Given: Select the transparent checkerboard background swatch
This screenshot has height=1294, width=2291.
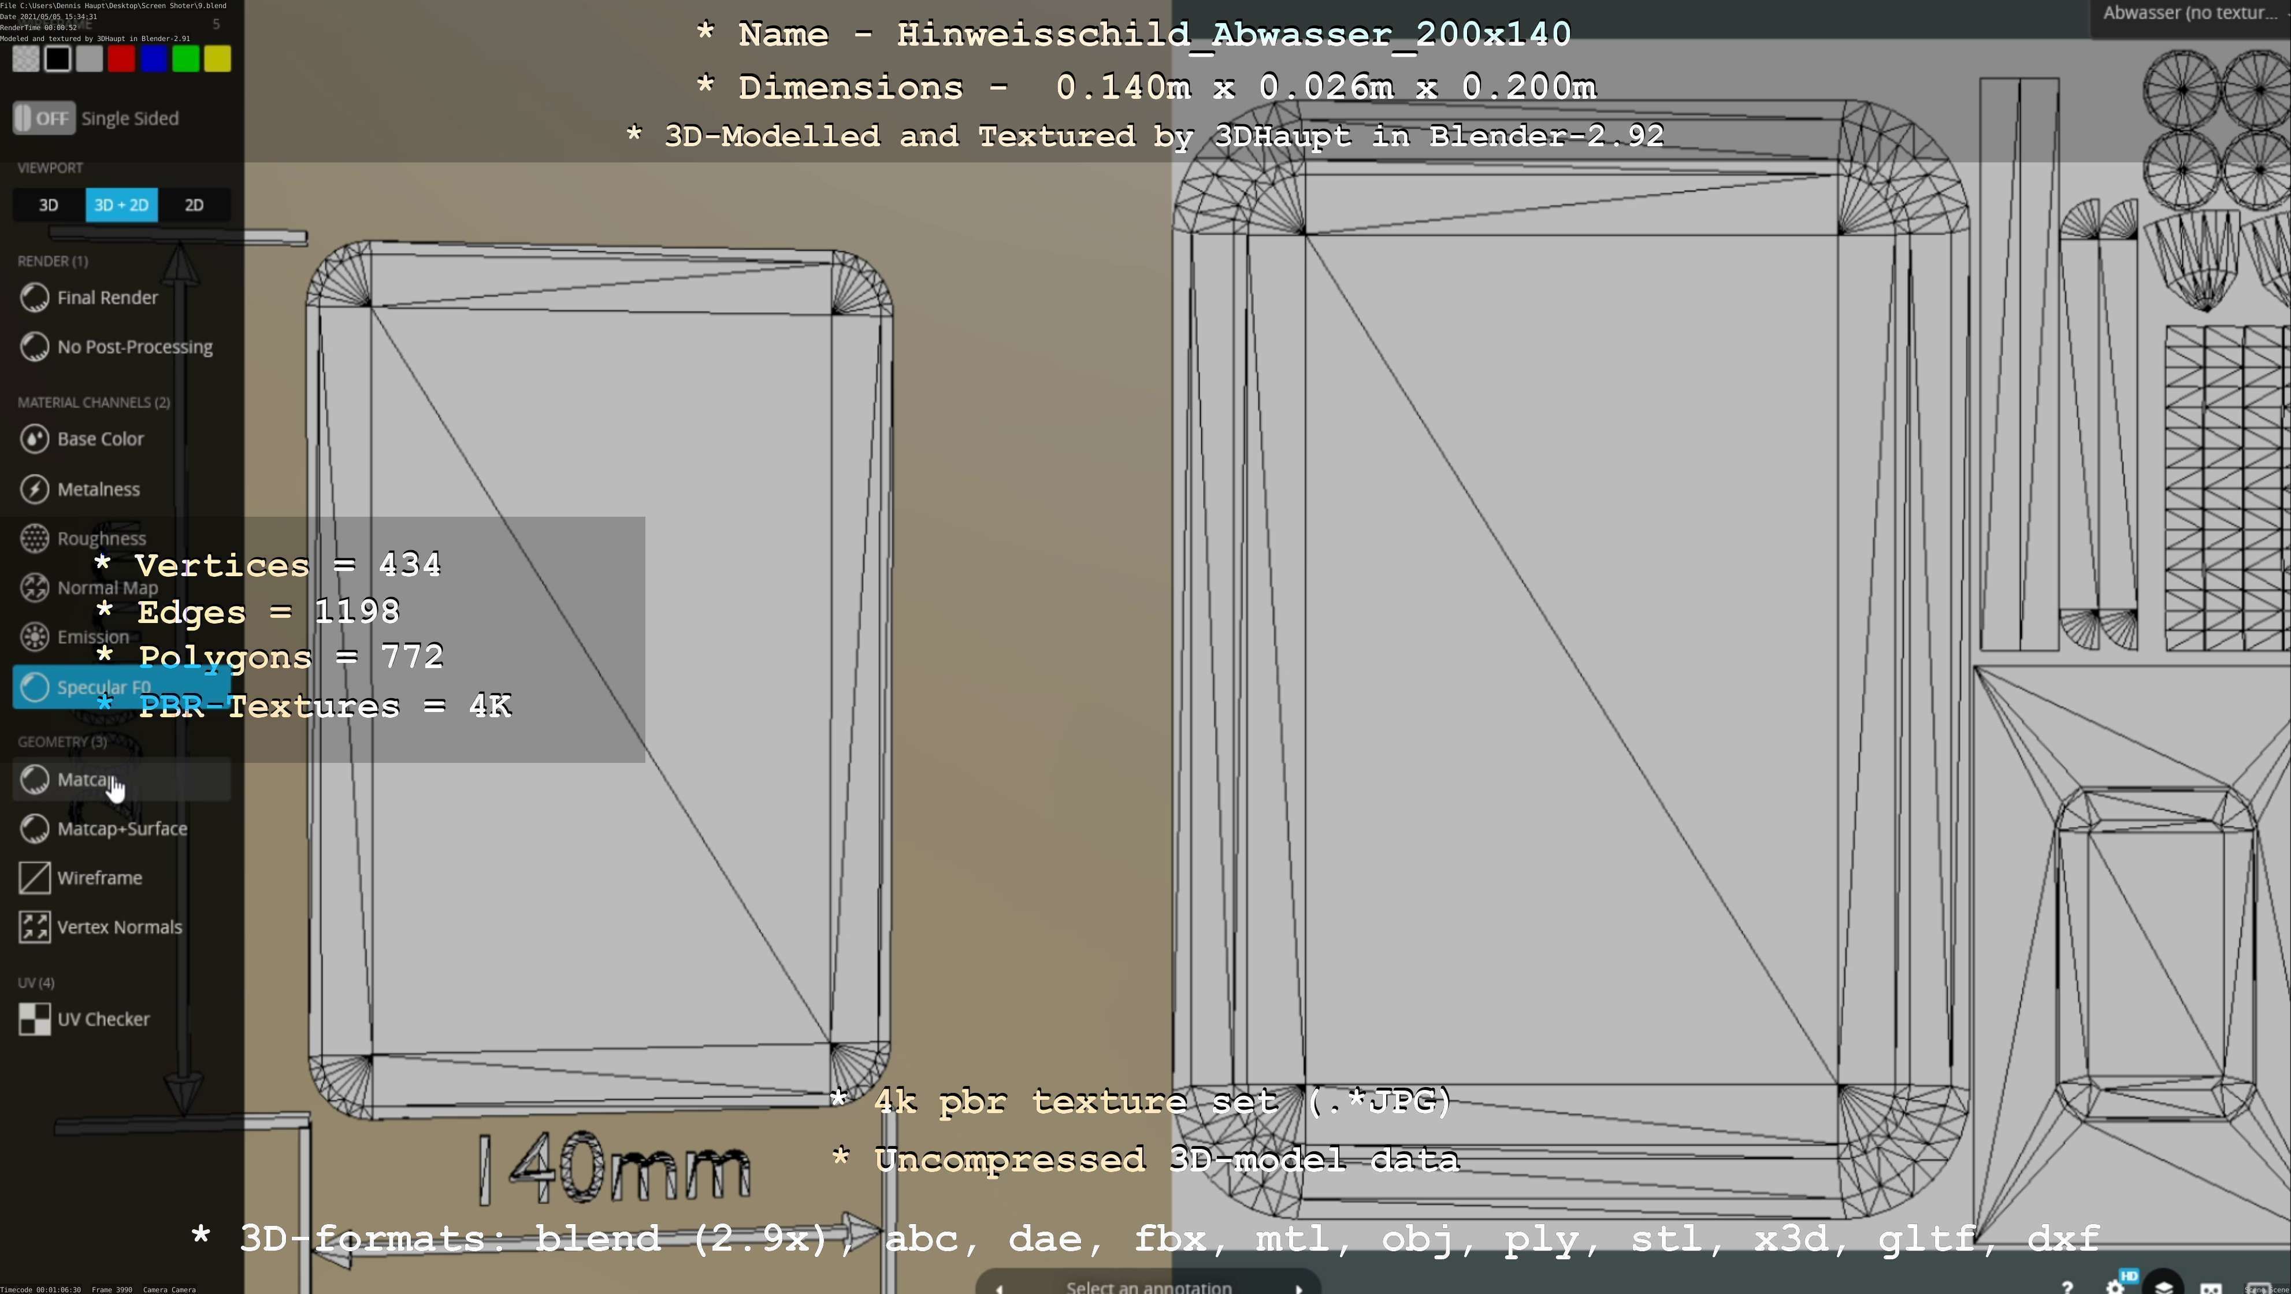Looking at the screenshot, I should click(x=26, y=59).
